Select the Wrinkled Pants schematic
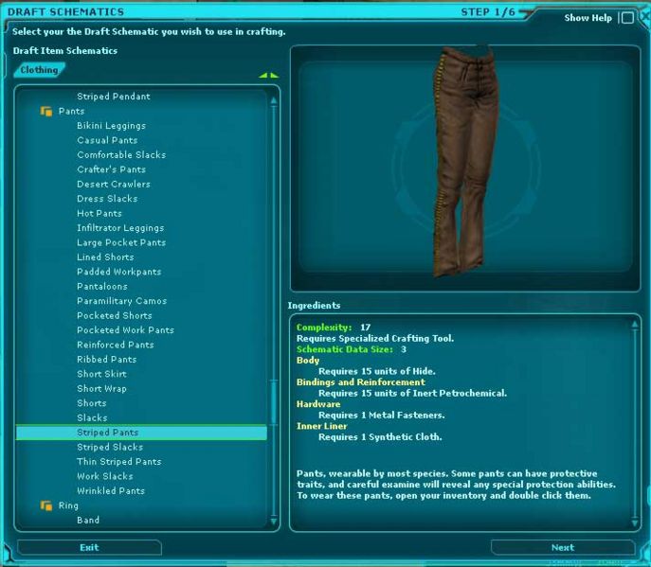The image size is (651, 567). [110, 491]
